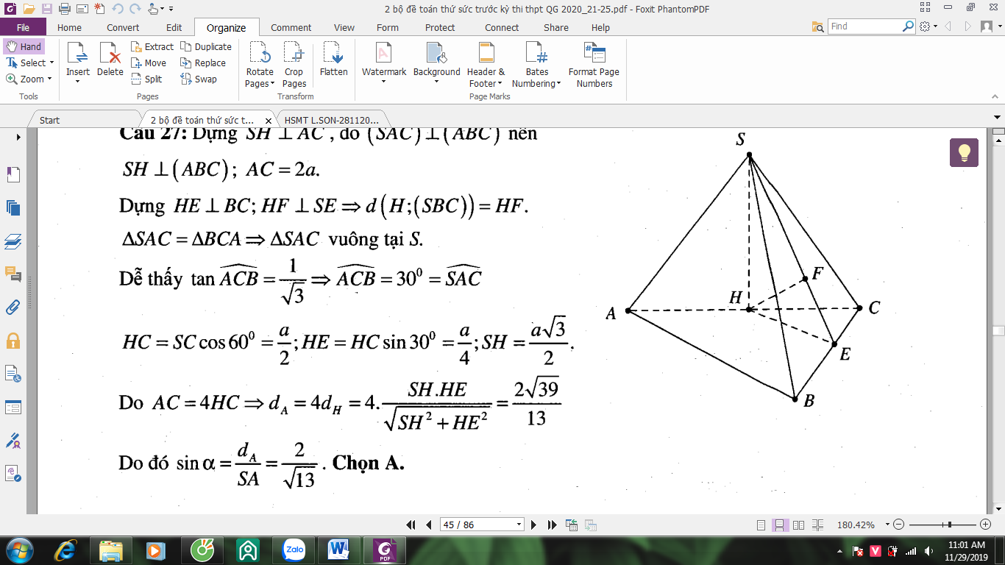Image resolution: width=1005 pixels, height=565 pixels.
Task: Switch to the View ribbon tab
Action: [344, 27]
